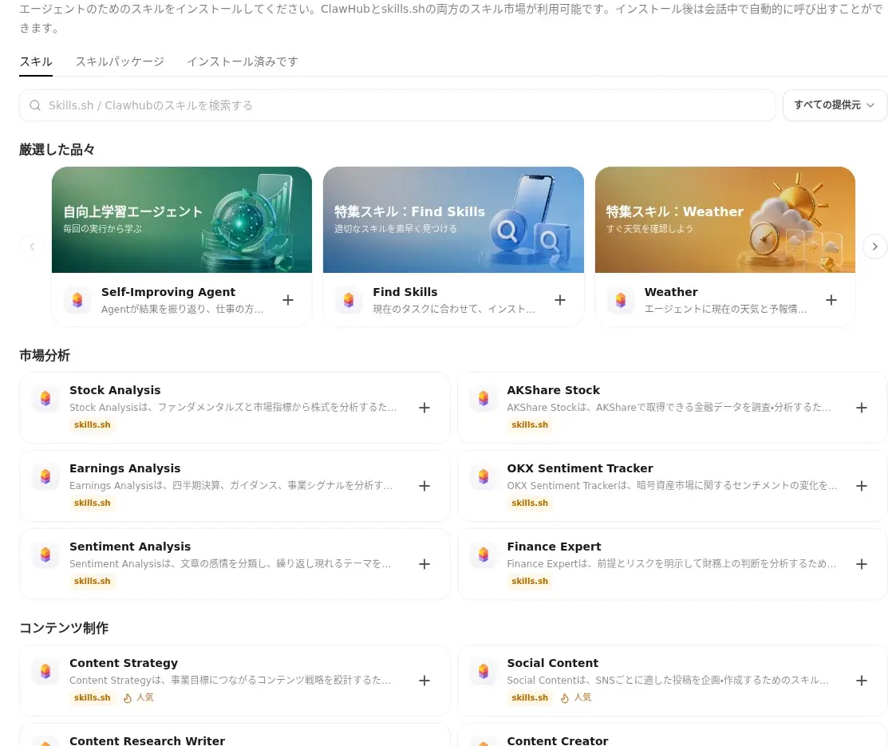888x746 pixels.
Task: Open the Content Strategy skill title
Action: pos(124,663)
